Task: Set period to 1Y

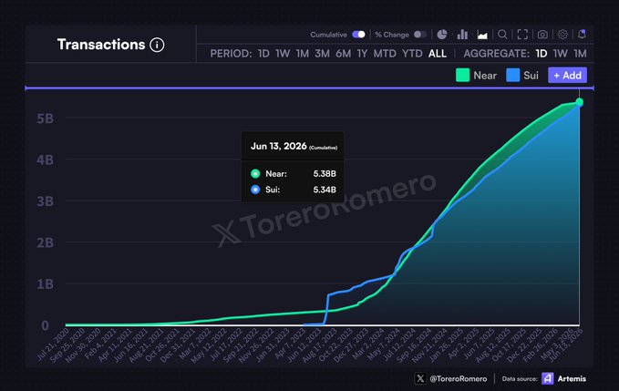Action: [362, 53]
